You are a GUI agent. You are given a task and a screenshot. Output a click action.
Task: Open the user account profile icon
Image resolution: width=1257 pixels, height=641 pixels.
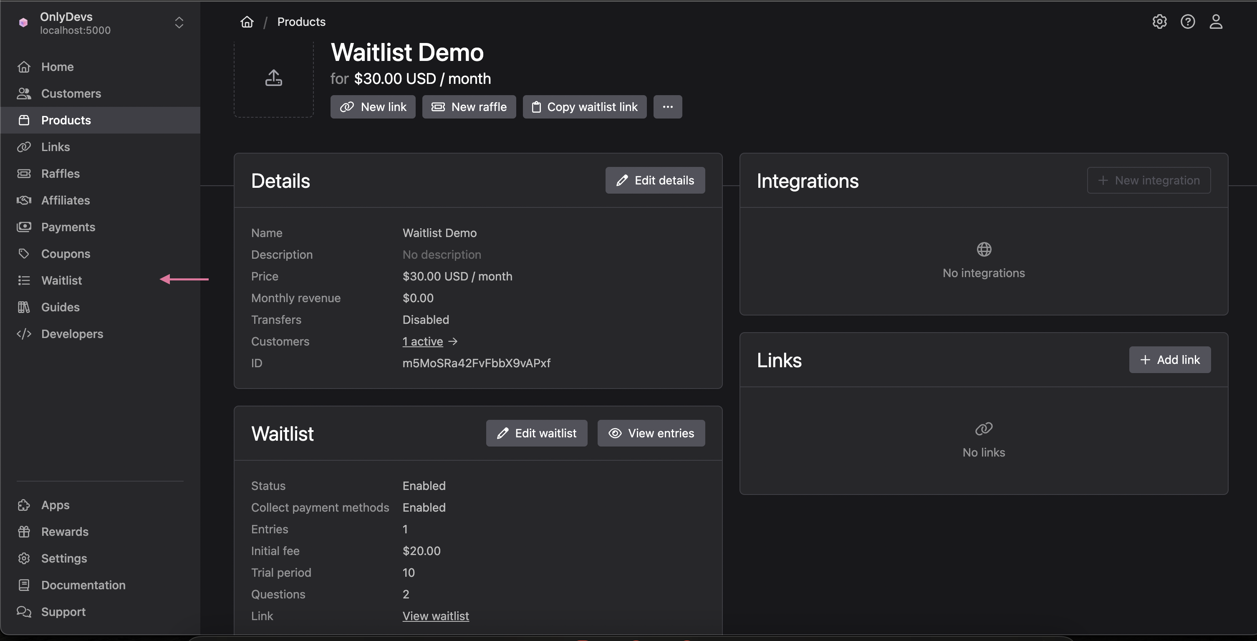pyautogui.click(x=1216, y=22)
